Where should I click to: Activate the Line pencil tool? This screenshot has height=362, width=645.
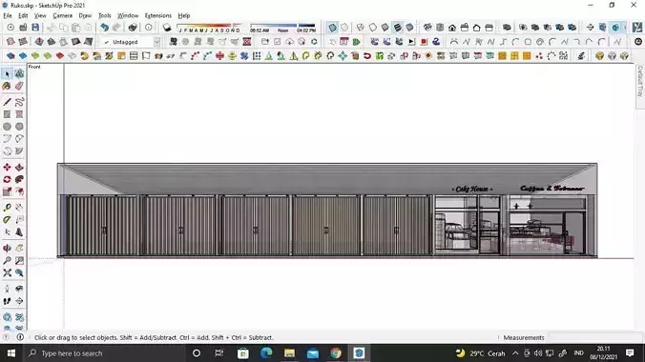(7, 102)
